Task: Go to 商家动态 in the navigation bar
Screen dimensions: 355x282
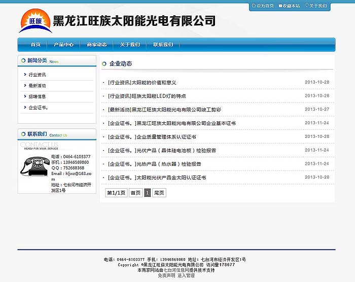Action: [x=96, y=45]
